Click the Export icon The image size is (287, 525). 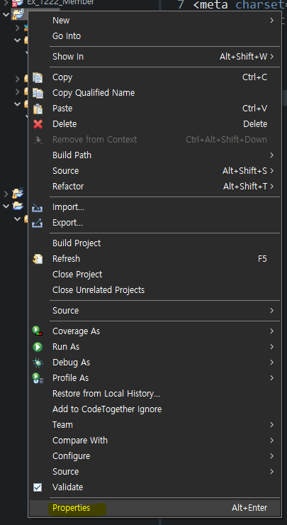coord(37,223)
